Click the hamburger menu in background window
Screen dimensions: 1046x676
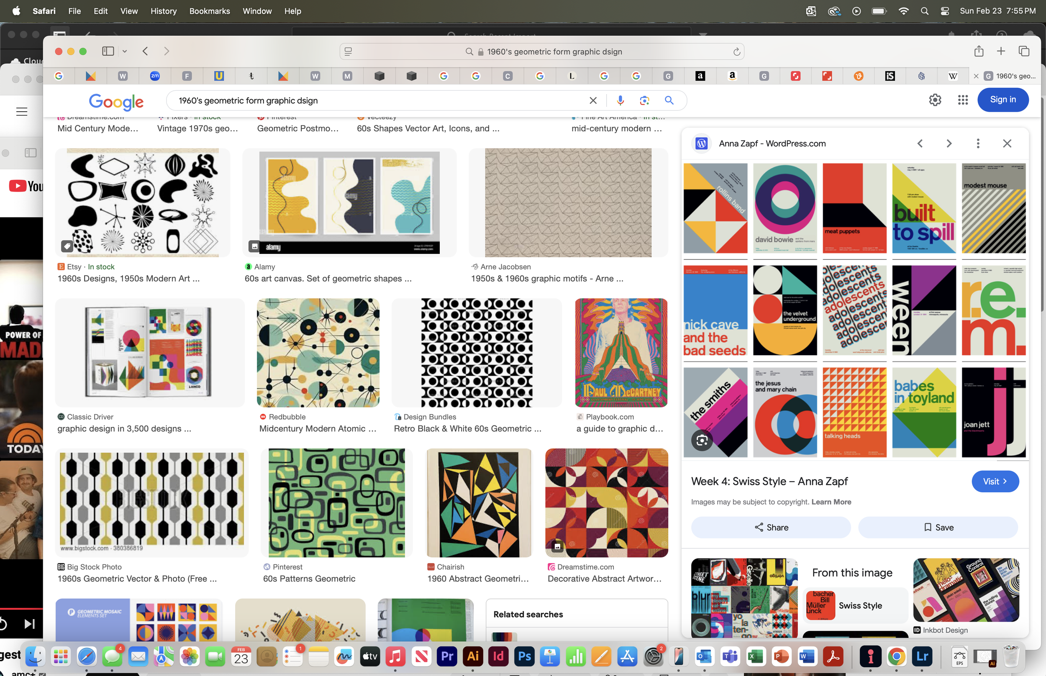pos(21,112)
